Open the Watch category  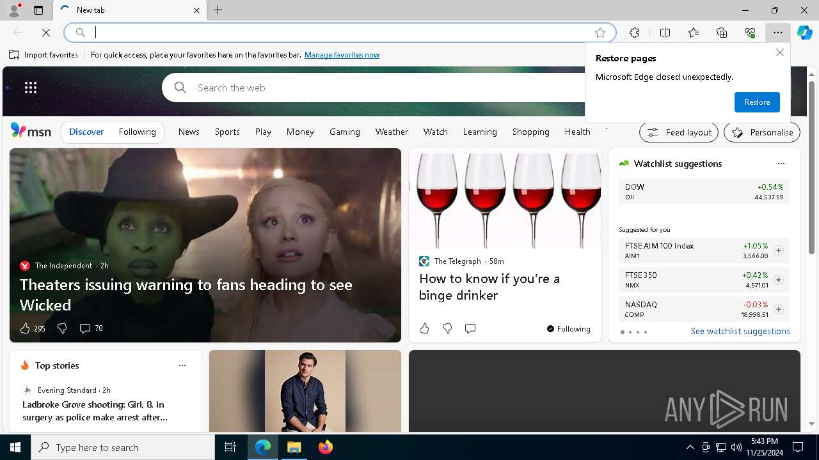coord(435,132)
